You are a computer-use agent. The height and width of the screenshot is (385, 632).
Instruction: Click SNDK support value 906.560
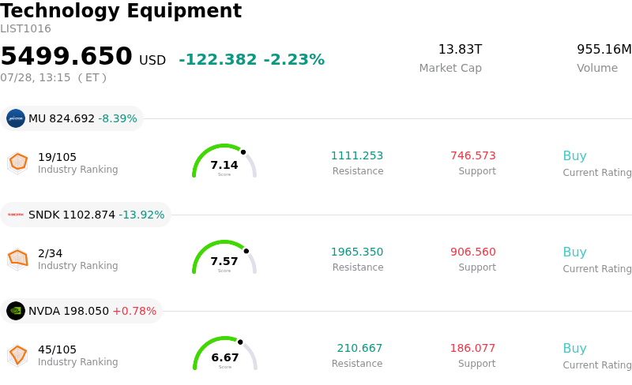tap(473, 252)
